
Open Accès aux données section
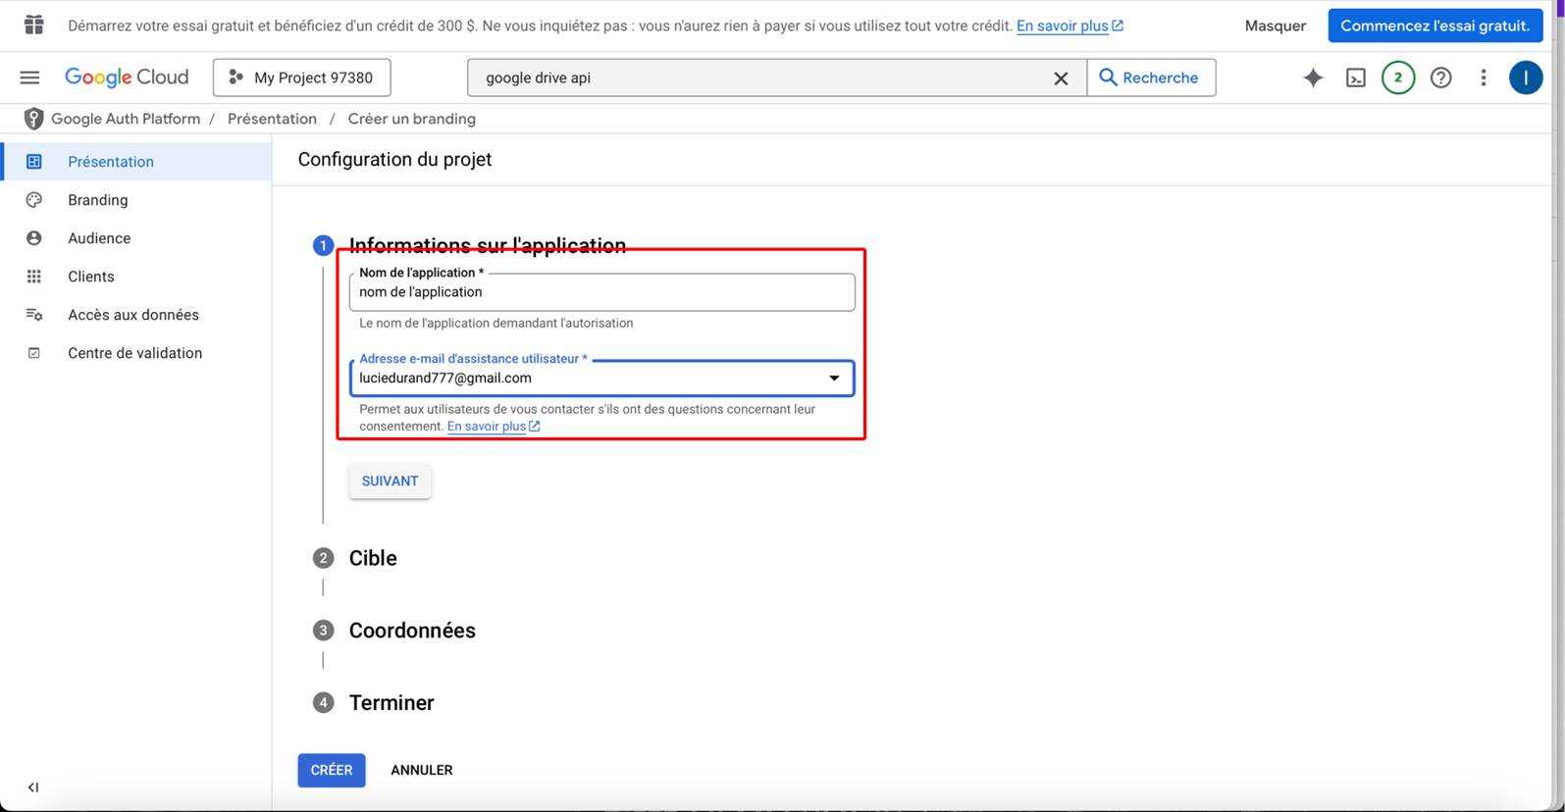coord(132,315)
